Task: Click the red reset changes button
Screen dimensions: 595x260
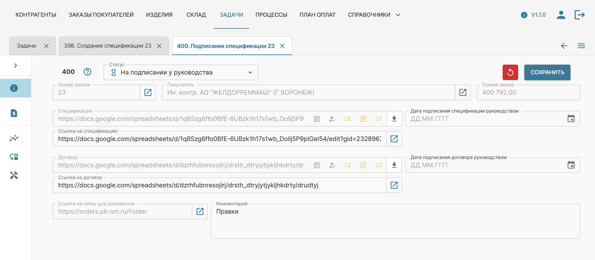Action: (510, 72)
